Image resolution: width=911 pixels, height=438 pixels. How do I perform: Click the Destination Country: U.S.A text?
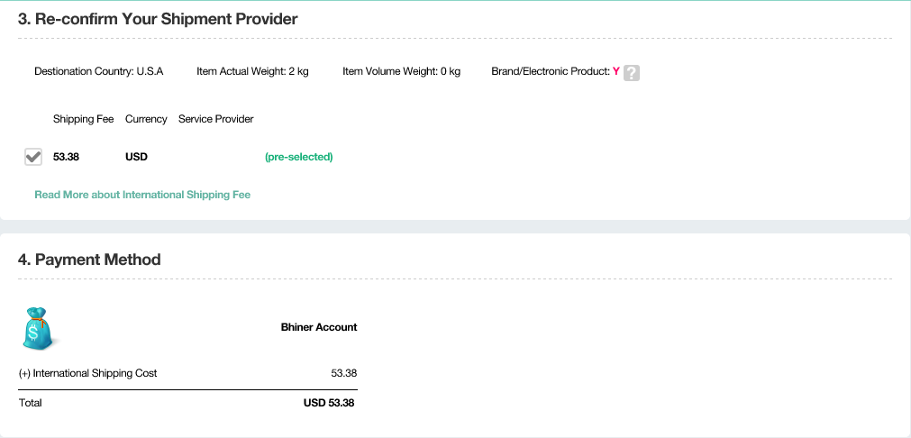pos(98,72)
